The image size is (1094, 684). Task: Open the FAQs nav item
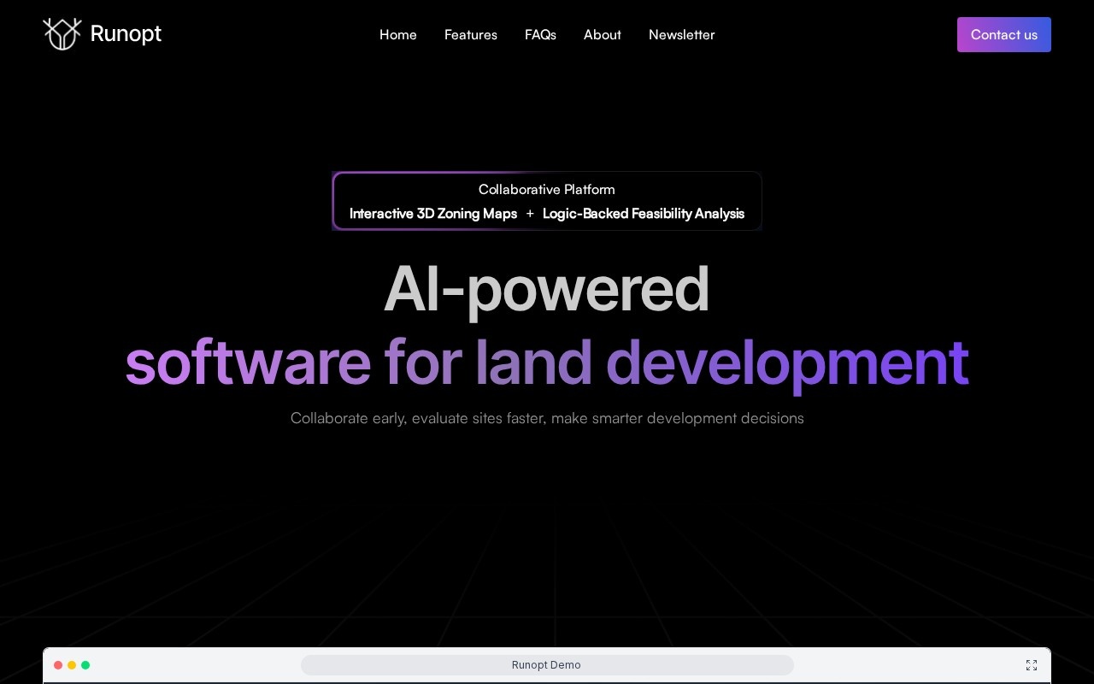[540, 35]
